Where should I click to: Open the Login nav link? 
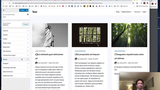click(144, 12)
